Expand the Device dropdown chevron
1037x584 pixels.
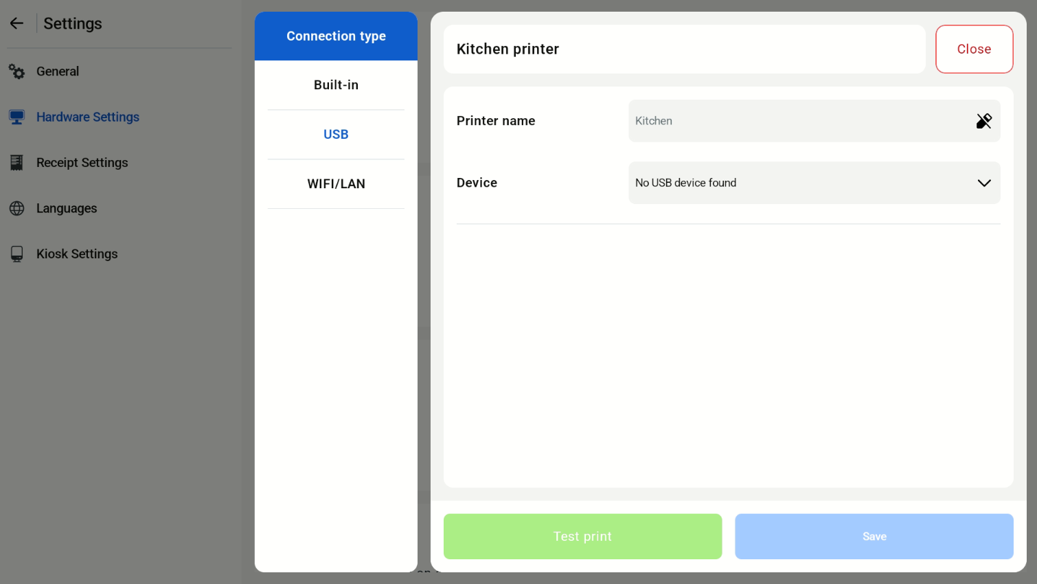(983, 183)
